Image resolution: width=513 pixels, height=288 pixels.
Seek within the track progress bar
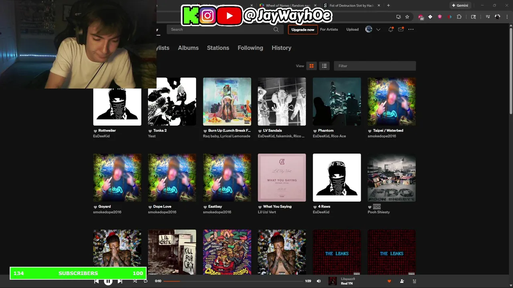[233, 281]
